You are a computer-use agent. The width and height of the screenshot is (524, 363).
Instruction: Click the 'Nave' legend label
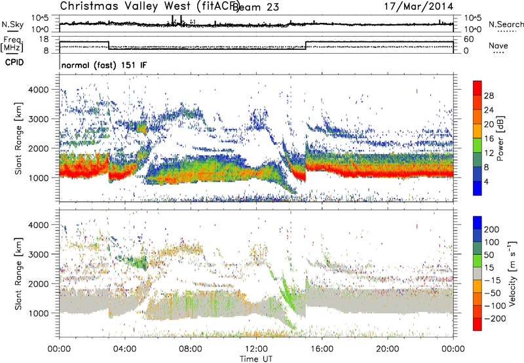coord(498,45)
